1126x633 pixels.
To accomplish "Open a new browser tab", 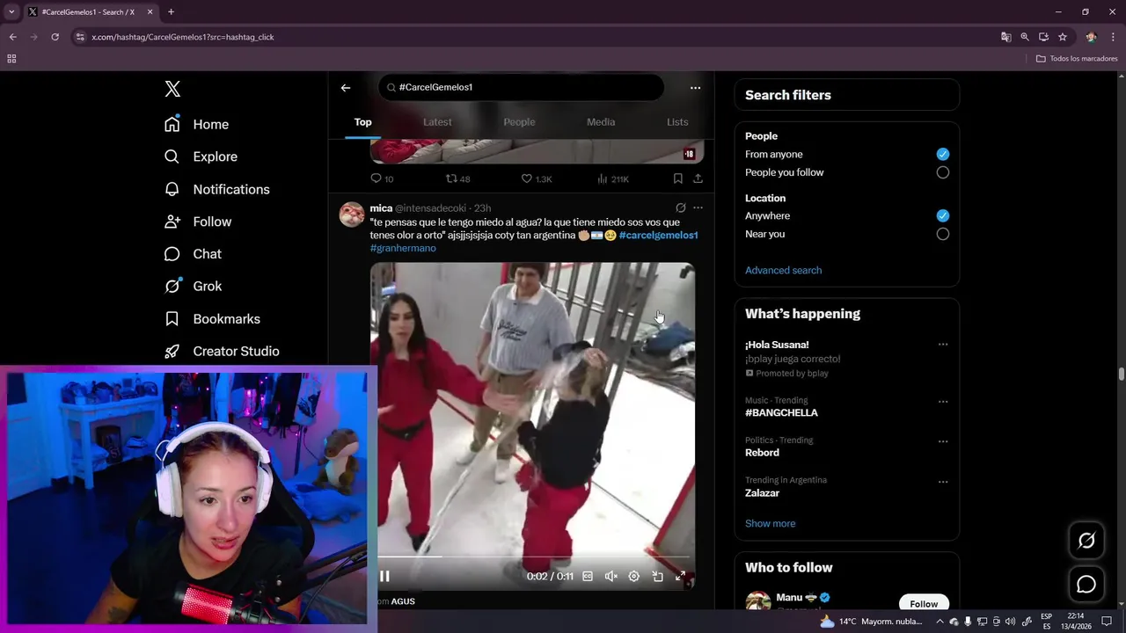I will tap(171, 11).
